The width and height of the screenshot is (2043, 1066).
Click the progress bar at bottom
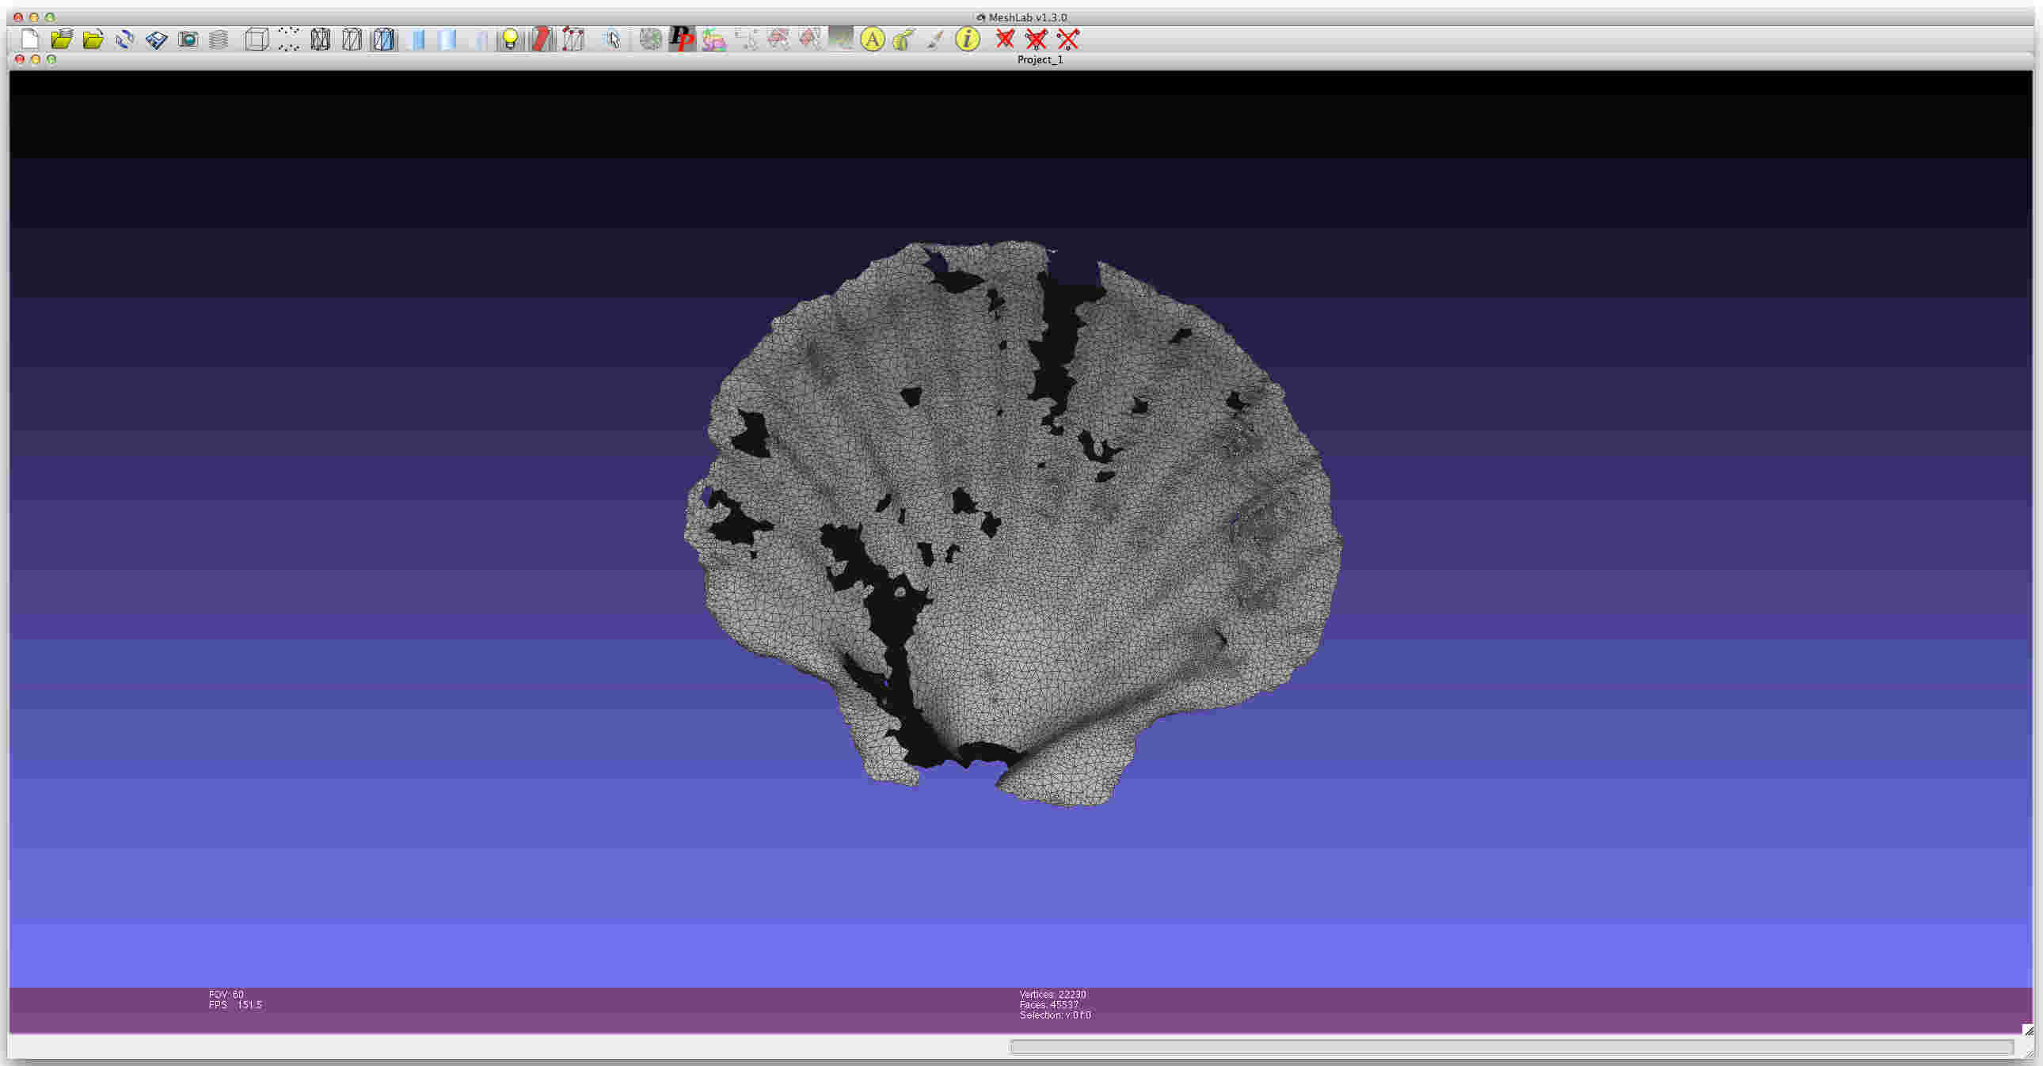point(1510,1047)
